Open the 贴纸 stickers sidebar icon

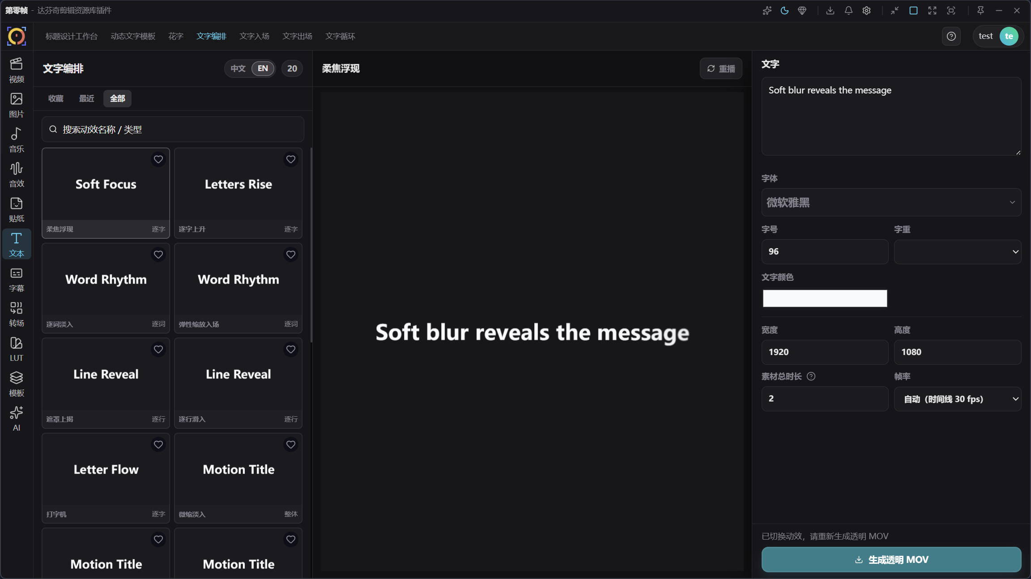(17, 209)
